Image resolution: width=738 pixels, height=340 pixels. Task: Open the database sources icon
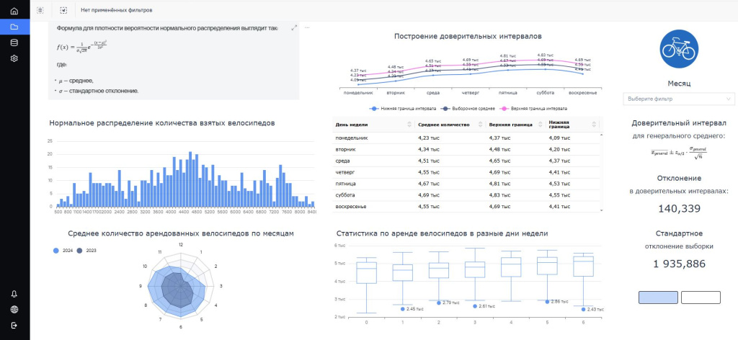(x=14, y=42)
